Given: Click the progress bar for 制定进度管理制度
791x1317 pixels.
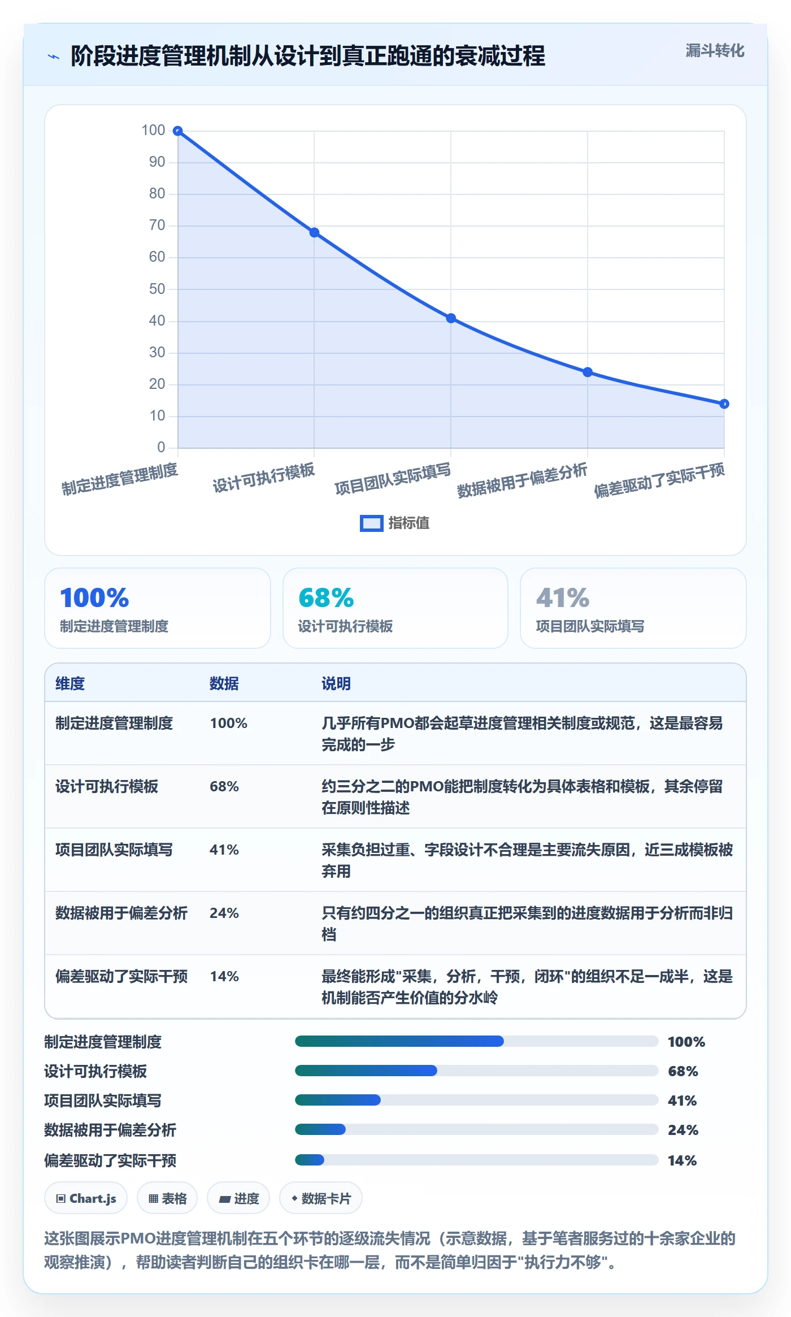Looking at the screenshot, I should 477,1041.
